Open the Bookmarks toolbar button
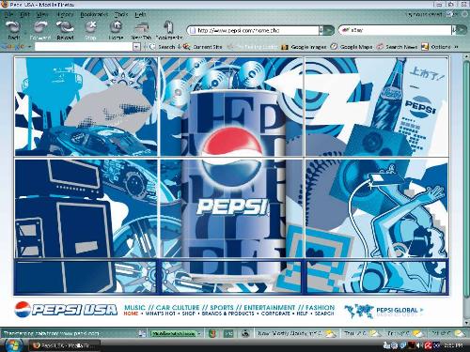Screen dimensions: 470x352 point(169,30)
